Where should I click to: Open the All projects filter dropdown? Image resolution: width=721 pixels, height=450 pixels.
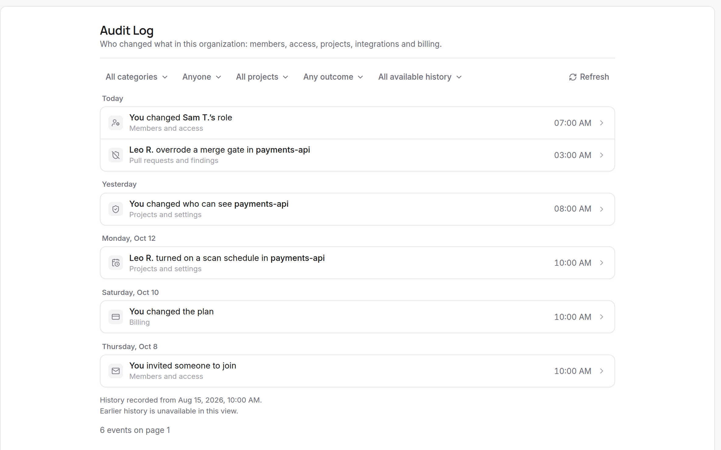coord(262,77)
